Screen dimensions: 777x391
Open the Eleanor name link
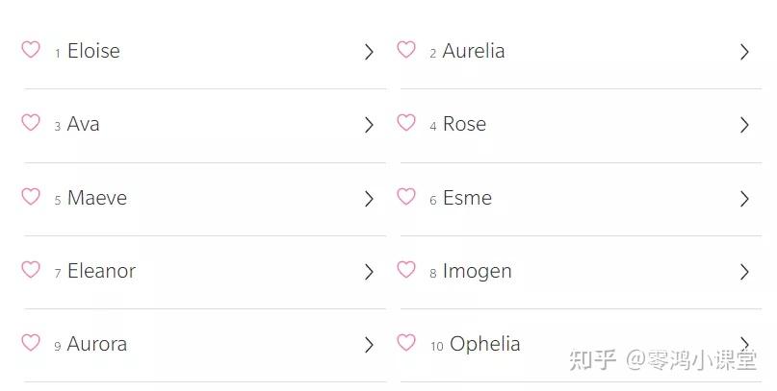pos(101,271)
